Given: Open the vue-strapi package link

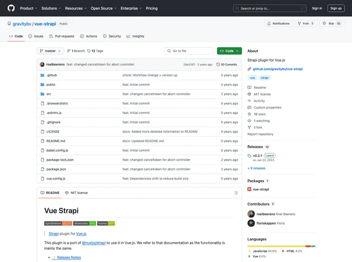Looking at the screenshot, I should coord(261,189).
